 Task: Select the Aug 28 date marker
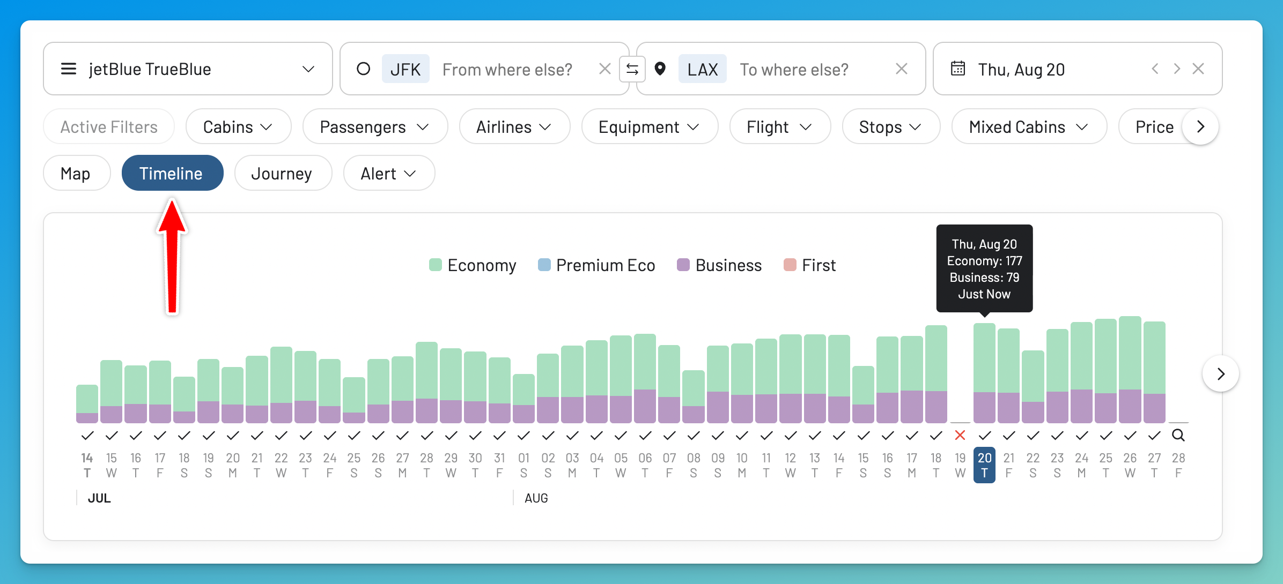click(x=1178, y=465)
